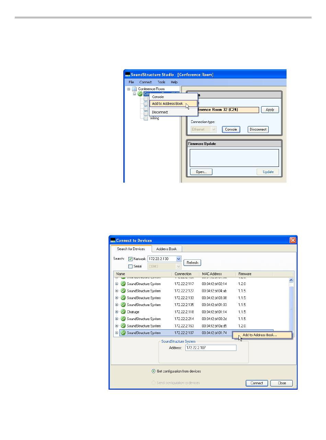Image resolution: width=326 pixels, height=440 pixels.
Task: Click the green status icon beside Chatuge
Action: pos(123,312)
